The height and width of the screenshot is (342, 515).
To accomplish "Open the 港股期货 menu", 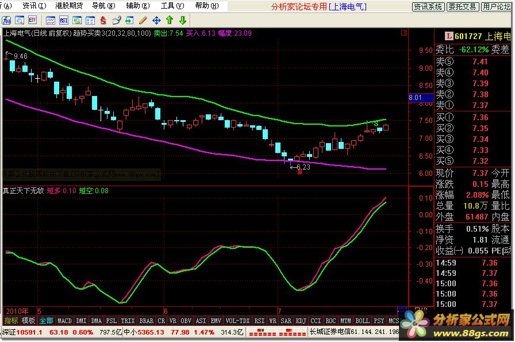I will (x=69, y=6).
